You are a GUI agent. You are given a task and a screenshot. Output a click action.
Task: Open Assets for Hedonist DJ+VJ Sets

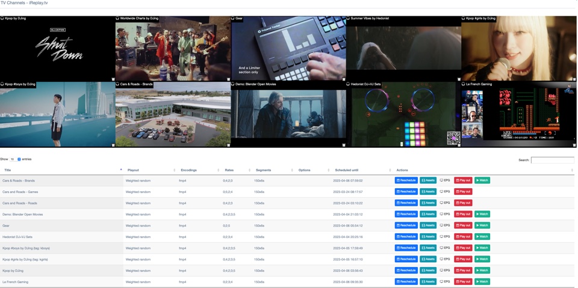click(428, 237)
